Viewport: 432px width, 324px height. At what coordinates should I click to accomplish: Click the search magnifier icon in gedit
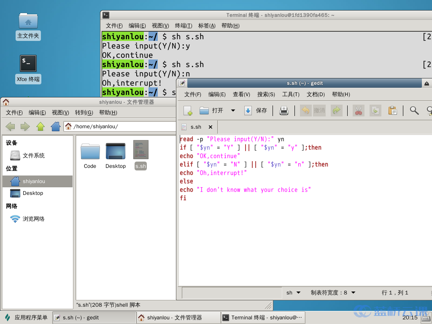tap(414, 111)
